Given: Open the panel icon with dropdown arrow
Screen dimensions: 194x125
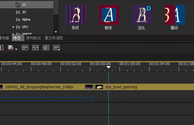Looking at the screenshot, I should click(56, 48).
